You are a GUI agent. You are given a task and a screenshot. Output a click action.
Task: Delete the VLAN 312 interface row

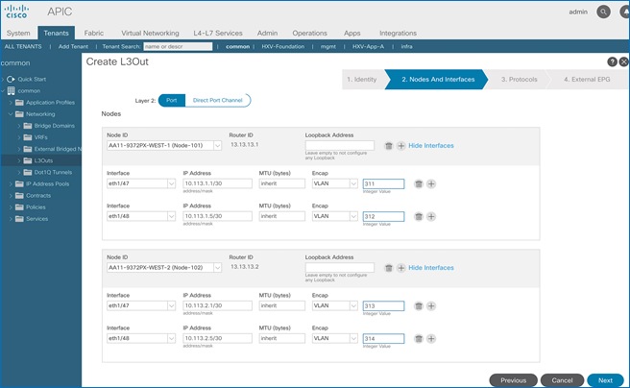click(419, 216)
